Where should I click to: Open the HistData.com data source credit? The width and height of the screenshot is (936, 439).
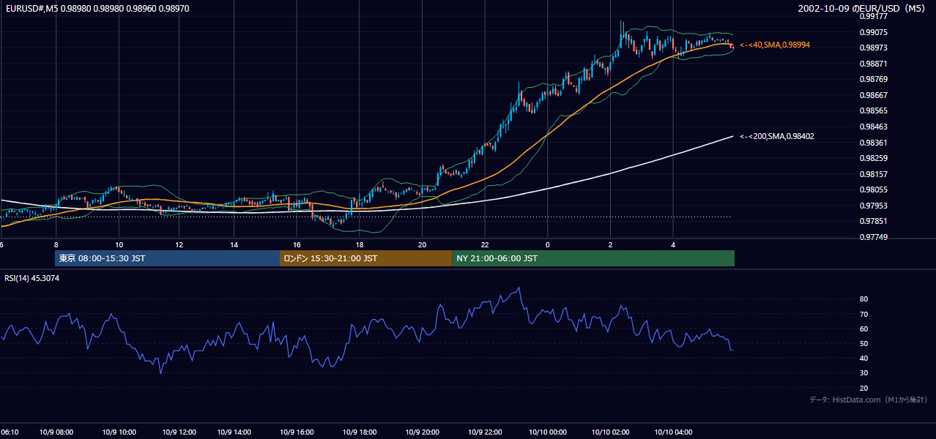pos(869,399)
